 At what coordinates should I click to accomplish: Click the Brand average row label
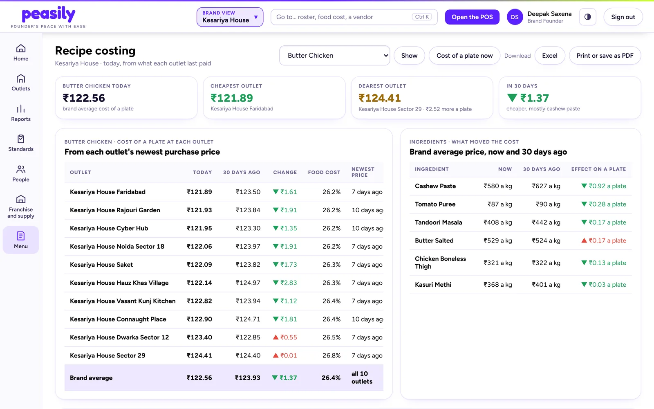pyautogui.click(x=91, y=378)
